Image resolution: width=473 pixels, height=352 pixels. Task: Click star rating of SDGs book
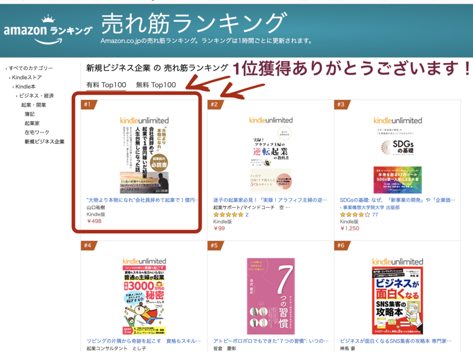click(355, 215)
